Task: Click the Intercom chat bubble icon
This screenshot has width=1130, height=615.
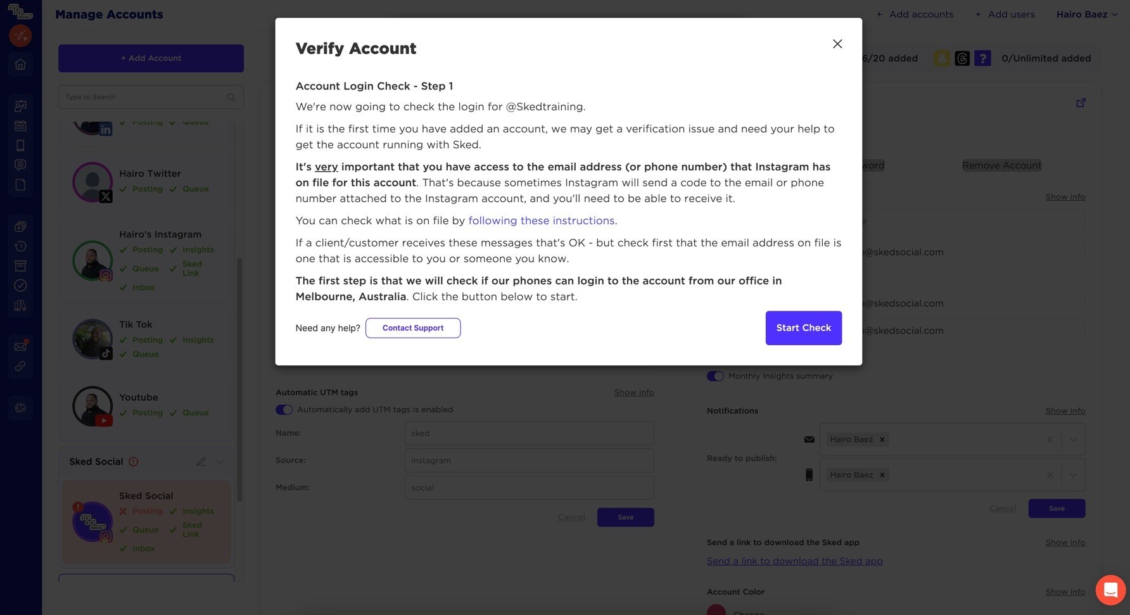Action: point(1110,590)
